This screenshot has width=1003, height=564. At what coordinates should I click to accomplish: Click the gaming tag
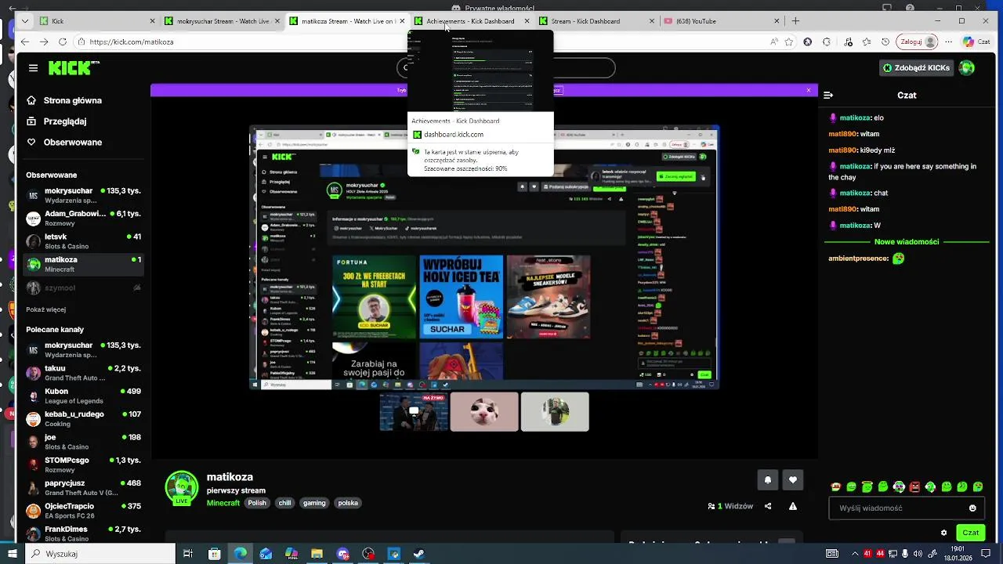(314, 503)
